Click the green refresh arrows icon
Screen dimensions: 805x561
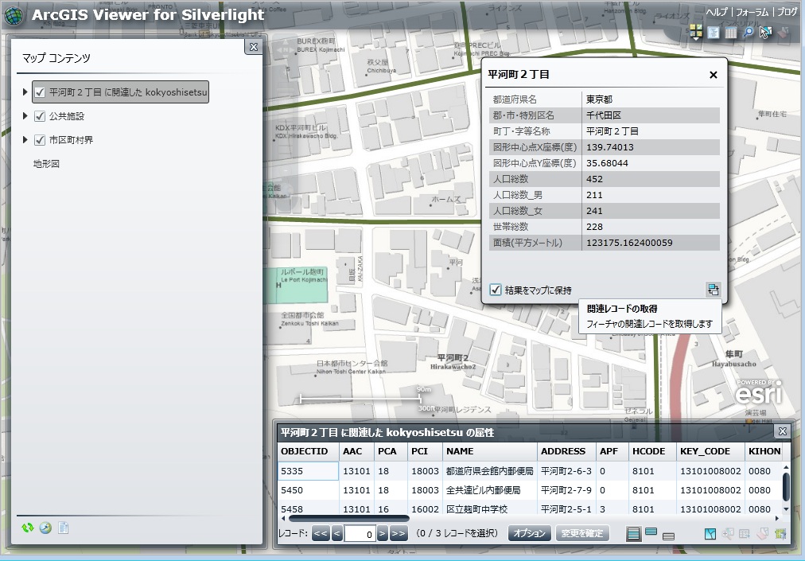[28, 528]
